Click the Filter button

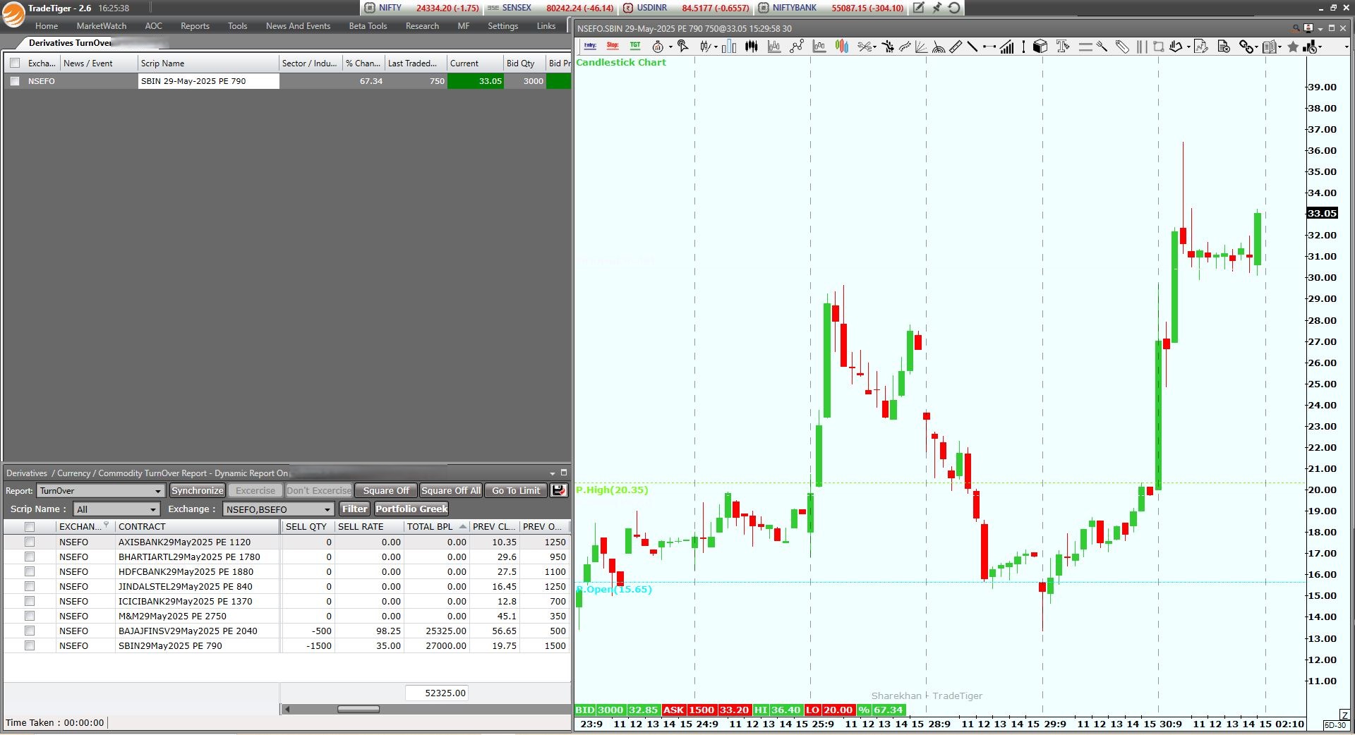tap(355, 509)
